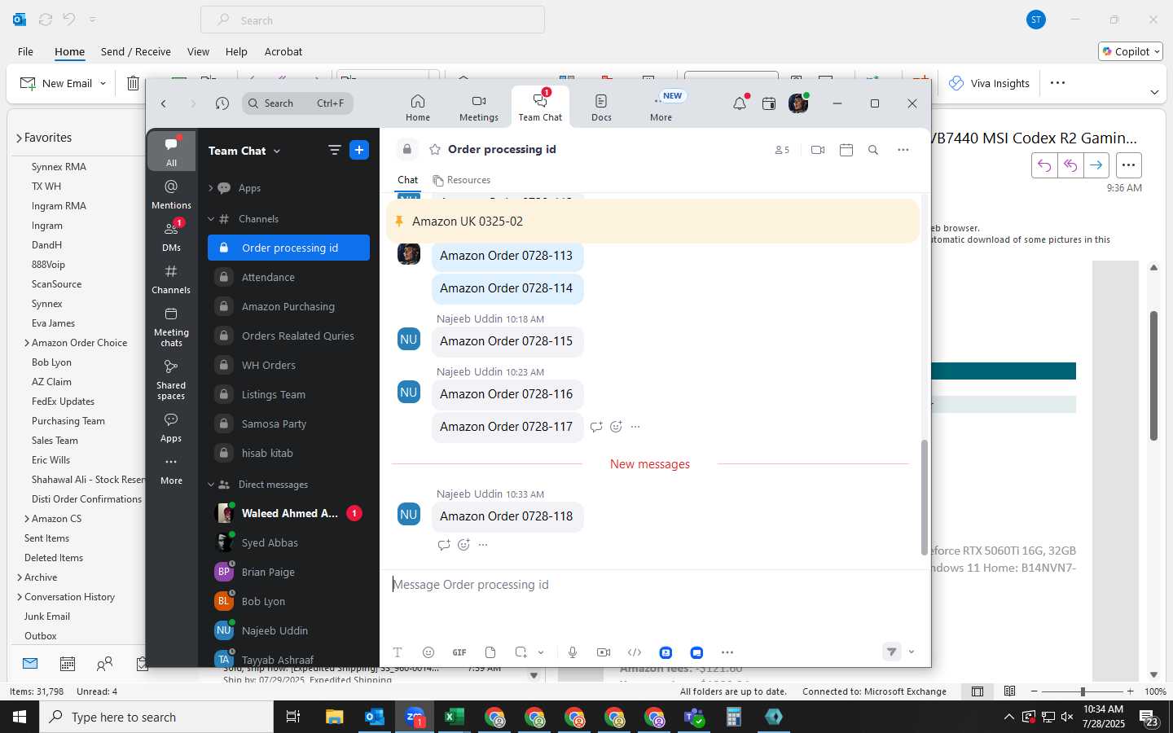Screen dimensions: 1173x733
Task: Open GIF picker in composer
Action: [459, 652]
